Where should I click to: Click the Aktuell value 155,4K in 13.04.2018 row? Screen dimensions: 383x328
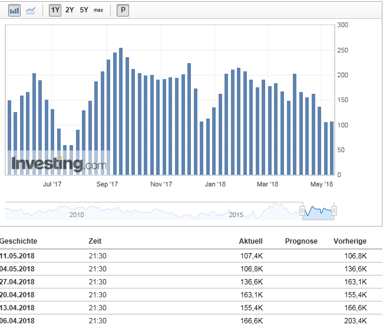(252, 308)
